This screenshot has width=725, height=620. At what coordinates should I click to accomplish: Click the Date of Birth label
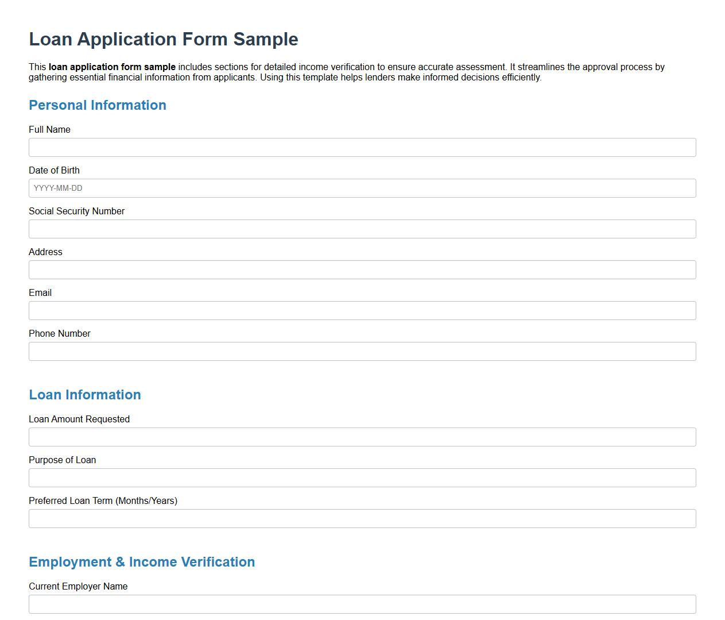[54, 170]
